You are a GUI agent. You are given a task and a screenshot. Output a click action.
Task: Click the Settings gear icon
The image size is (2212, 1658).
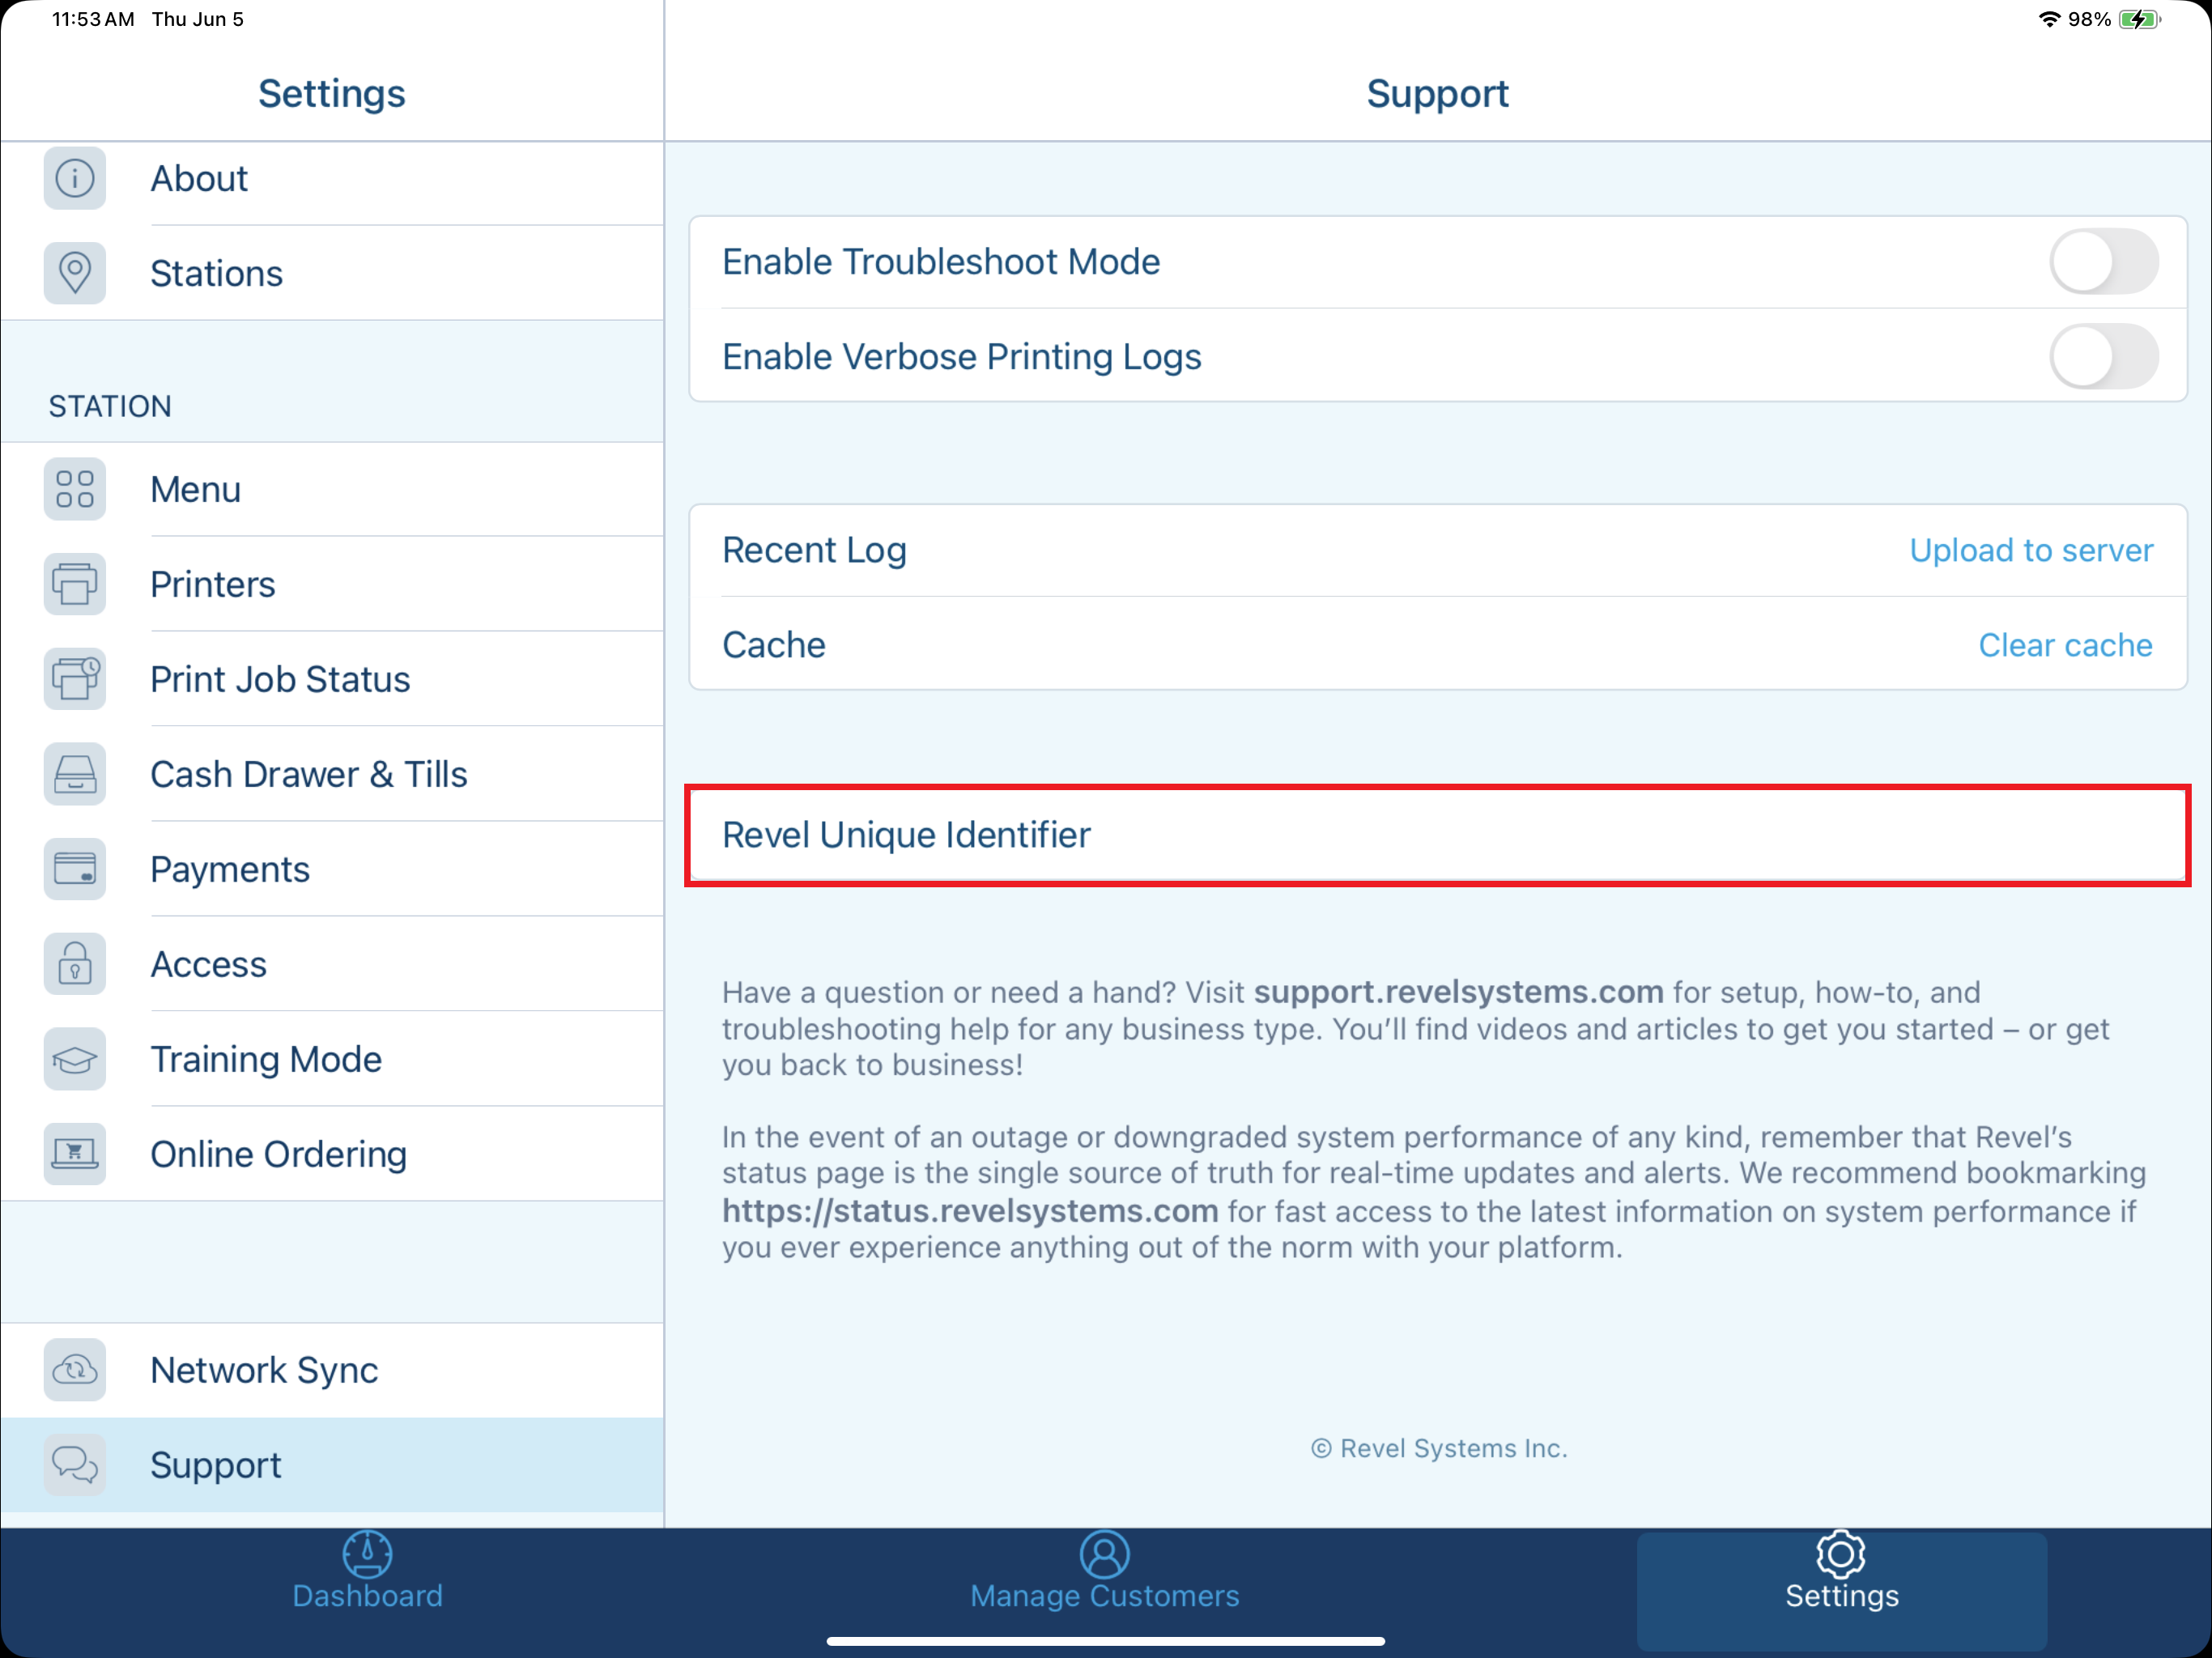click(x=1841, y=1554)
